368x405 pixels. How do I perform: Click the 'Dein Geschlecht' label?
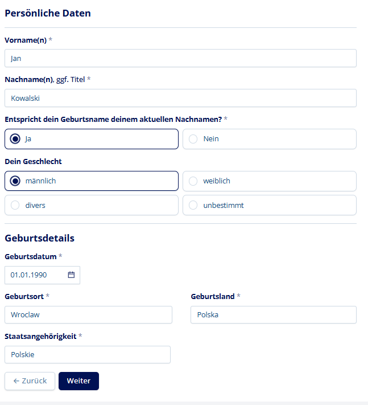33,161
